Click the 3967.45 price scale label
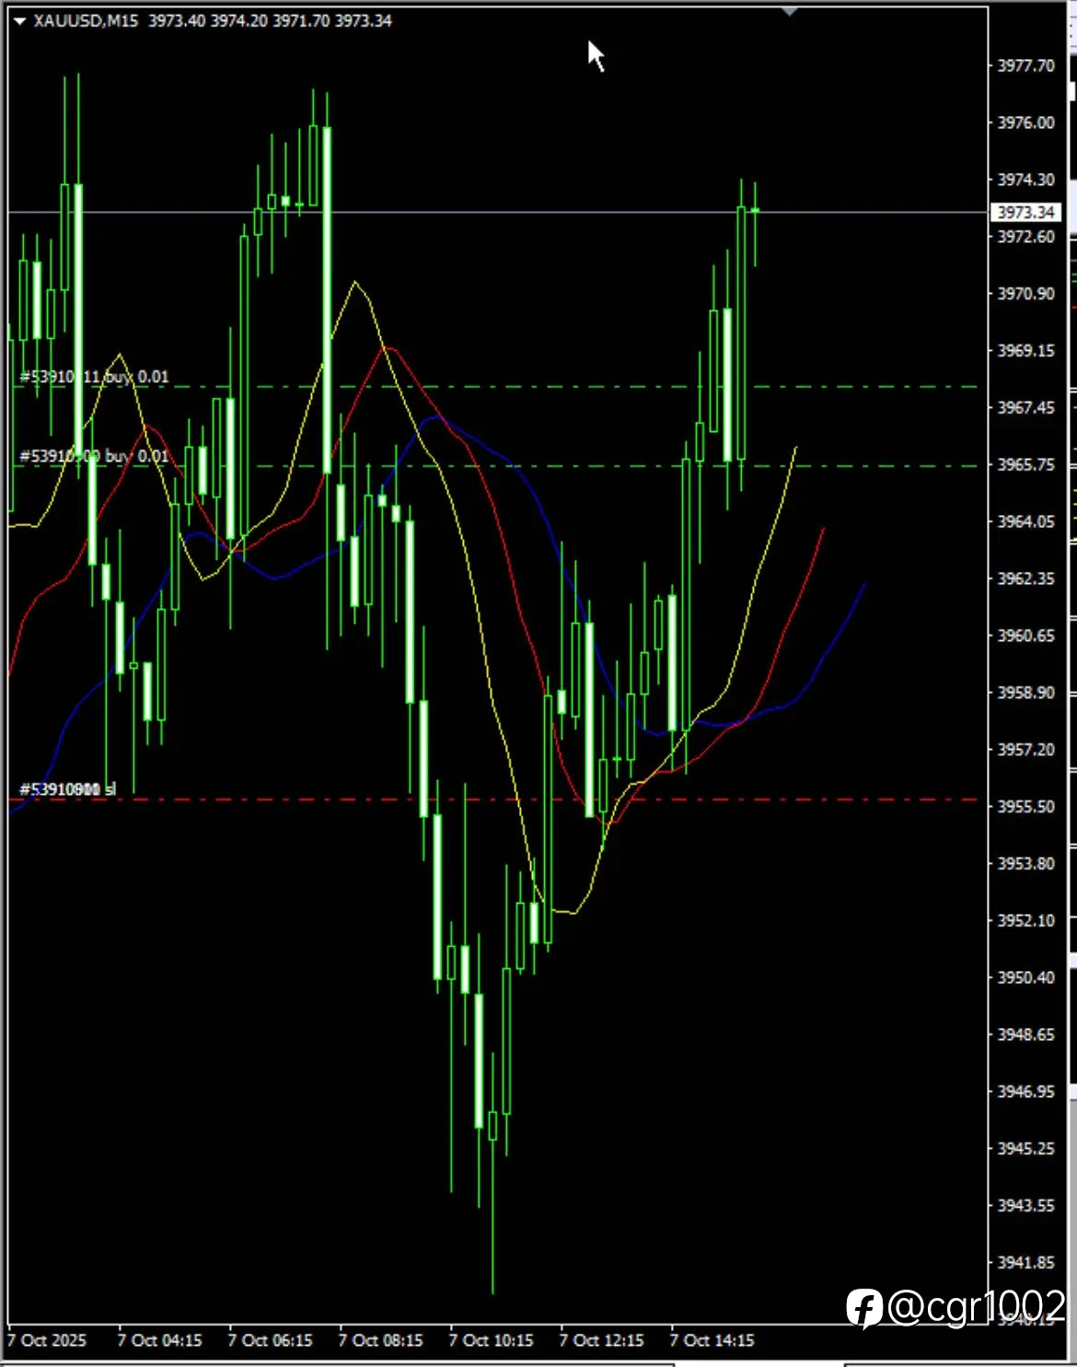1077x1367 pixels. point(1026,407)
